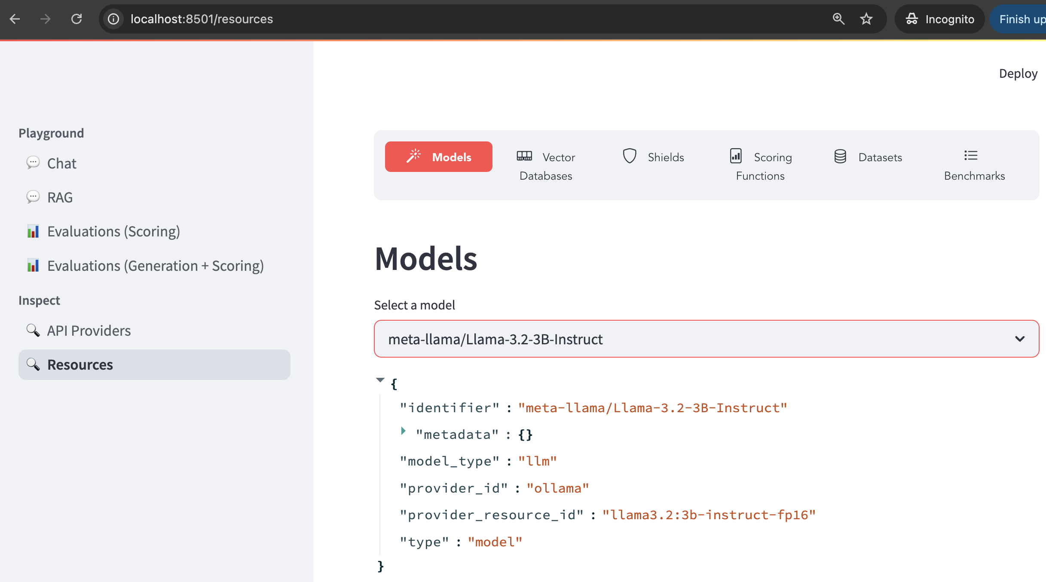Click the "model_type" JSON key
This screenshot has height=582, width=1046.
pyautogui.click(x=450, y=461)
